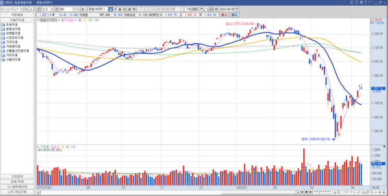Click the chart settings gear icon
Screen dimensions: 388x196
coord(216,9)
